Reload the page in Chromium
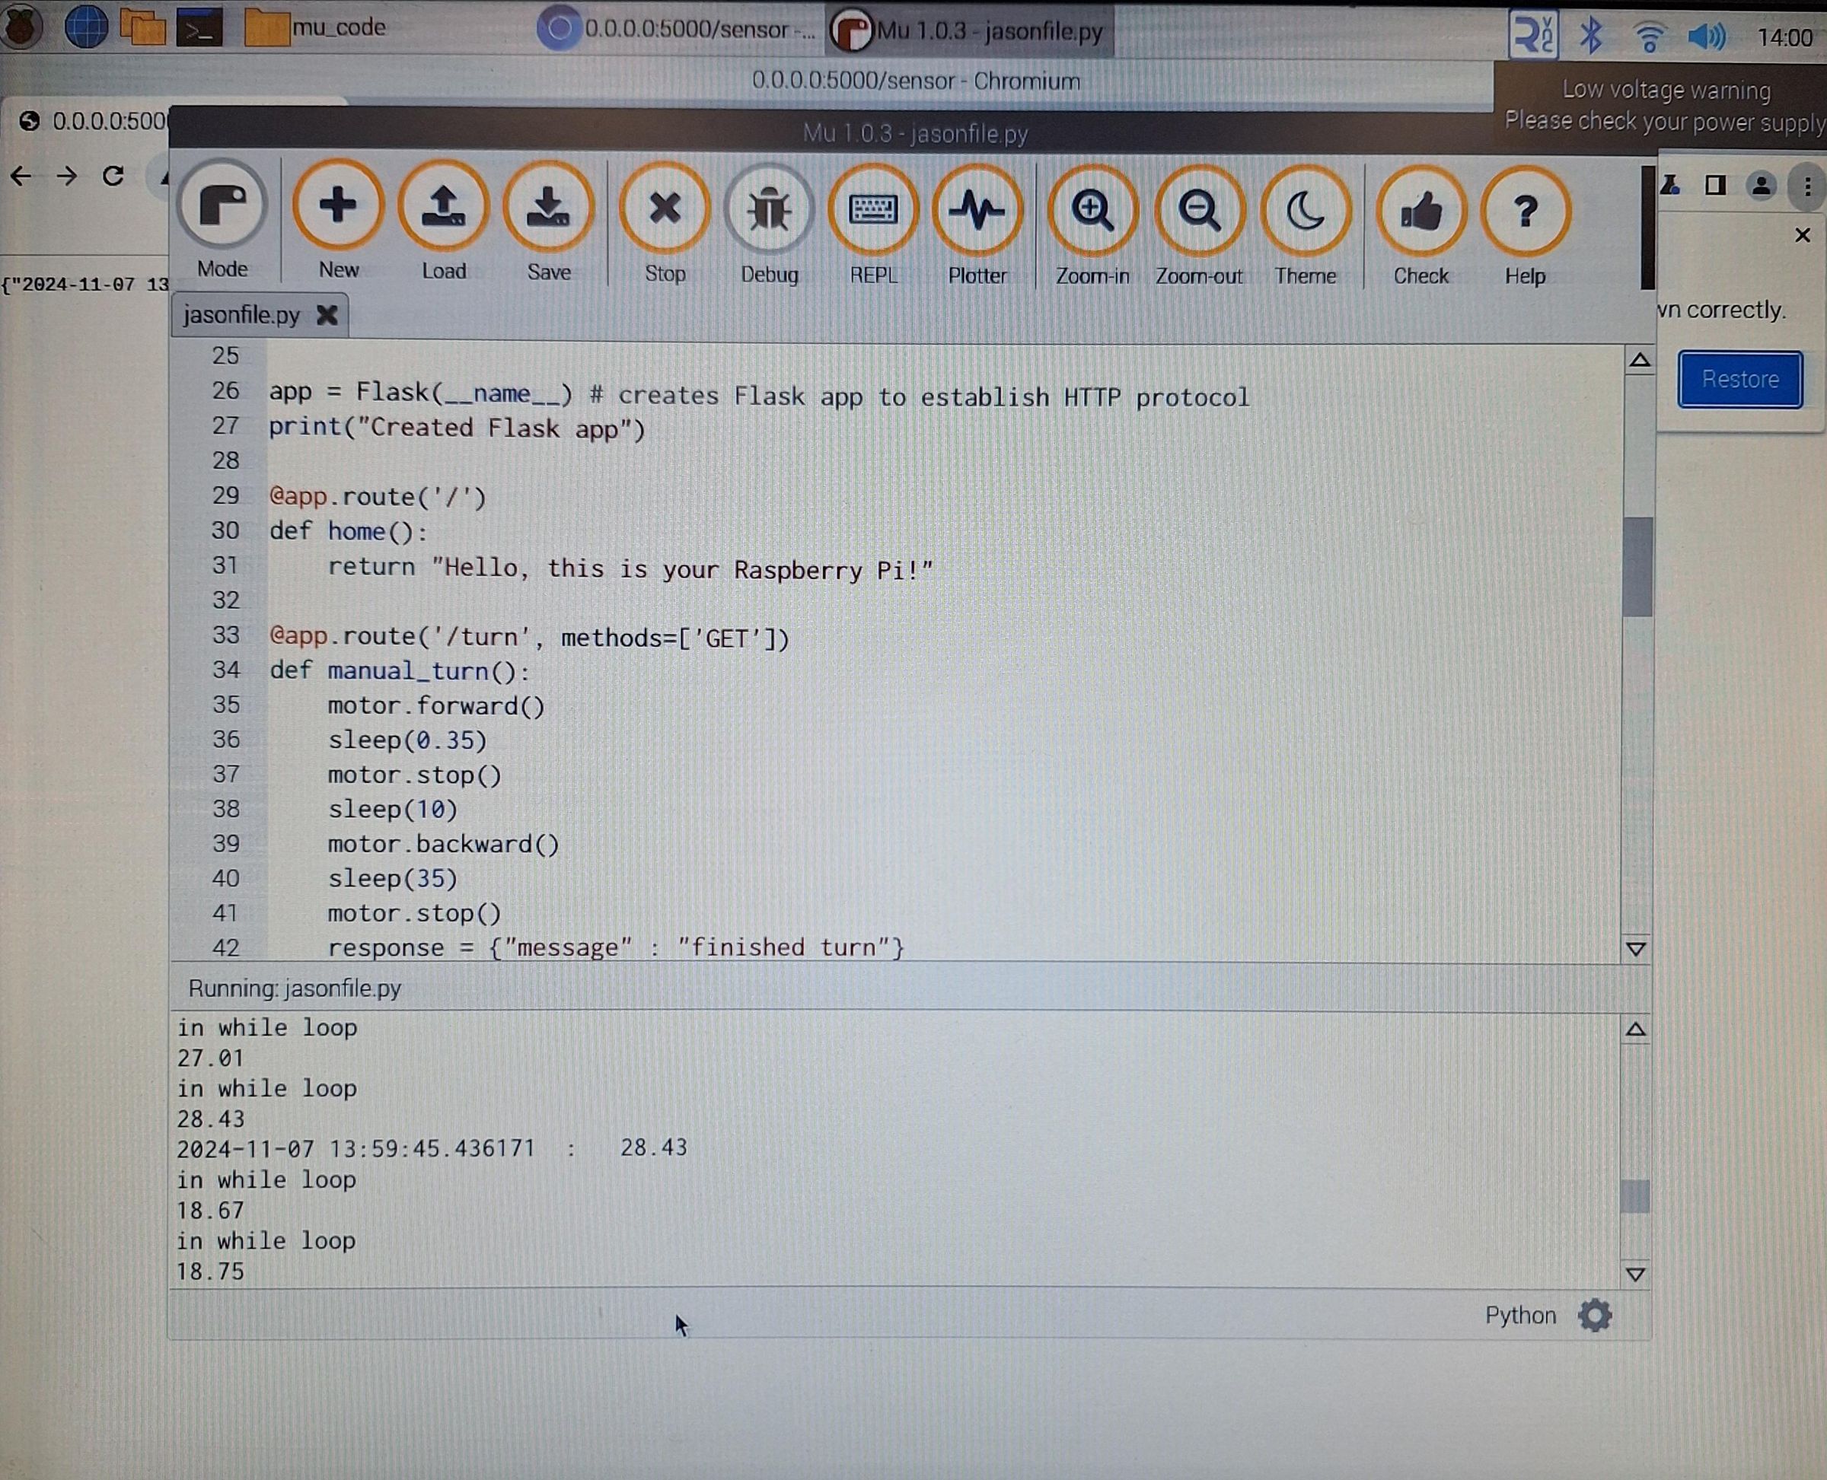 113,177
